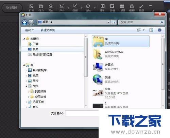Expand the 公用文档 tree node
Screen dimensions: 170x138
click(29, 97)
